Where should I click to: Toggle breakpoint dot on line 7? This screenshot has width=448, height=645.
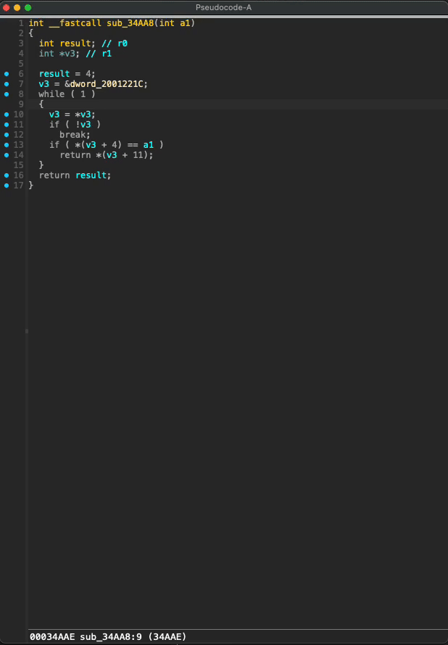point(7,84)
